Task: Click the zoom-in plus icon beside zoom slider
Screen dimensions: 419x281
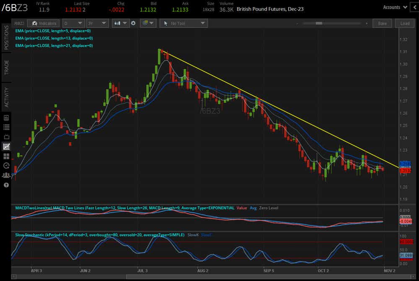Action: coord(367,23)
